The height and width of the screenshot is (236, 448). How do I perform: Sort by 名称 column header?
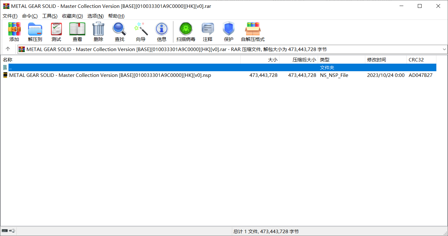8,60
